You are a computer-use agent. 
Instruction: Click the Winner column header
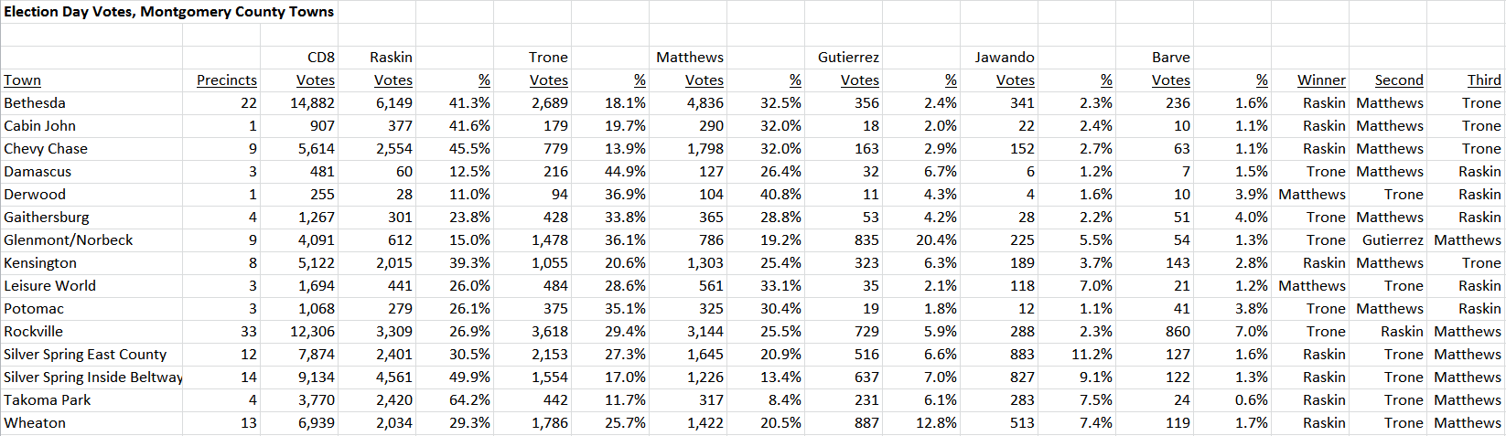point(1310,80)
